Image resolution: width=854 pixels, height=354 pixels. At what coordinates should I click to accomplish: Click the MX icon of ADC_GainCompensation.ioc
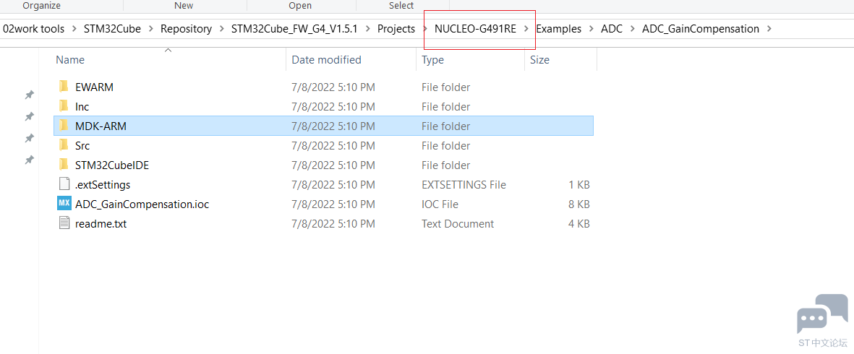click(x=64, y=204)
